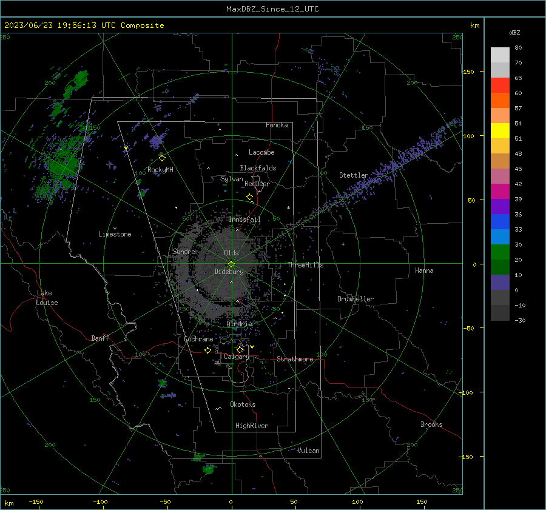
Task: Select the Hanna label
Action: (x=424, y=270)
